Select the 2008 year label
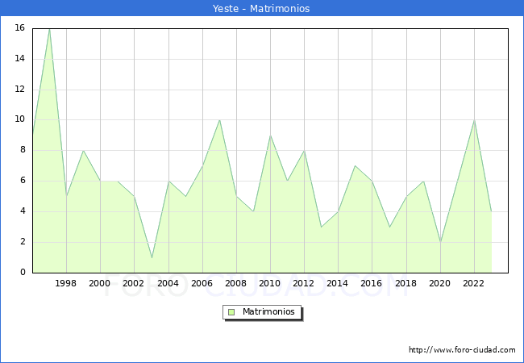The image size is (524, 363). coord(236,283)
